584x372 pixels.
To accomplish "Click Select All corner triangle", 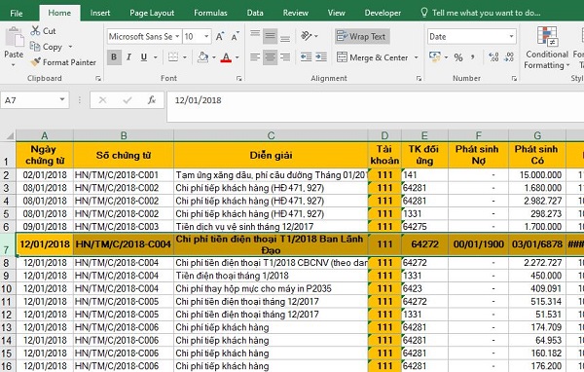I will (x=11, y=135).
